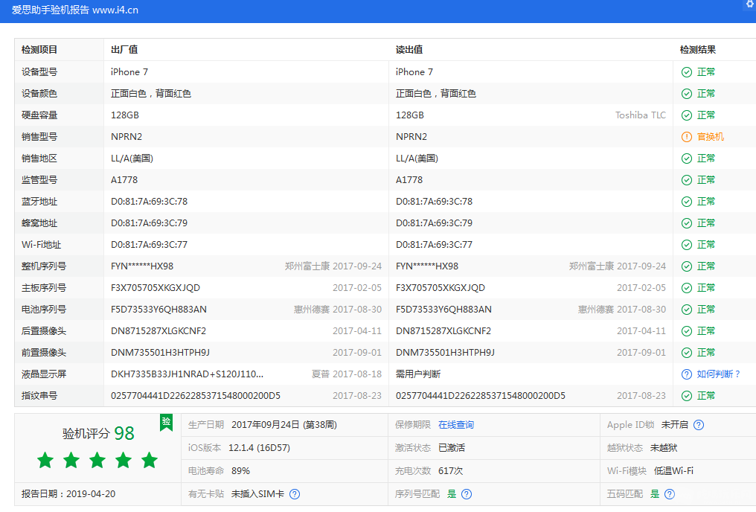Click F3X705705XKGXJQD in the 出厂值 column

(156, 288)
